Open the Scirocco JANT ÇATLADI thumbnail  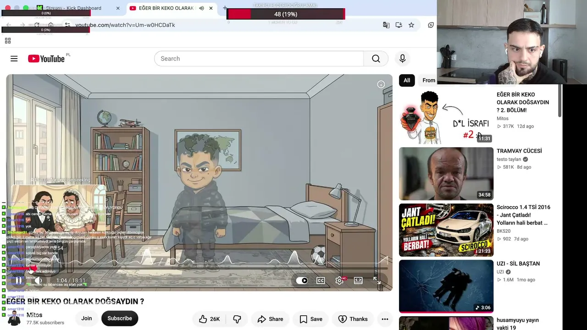coord(446,230)
